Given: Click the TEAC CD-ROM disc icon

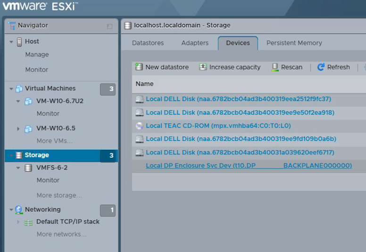Looking at the screenshot, I should coord(140,126).
